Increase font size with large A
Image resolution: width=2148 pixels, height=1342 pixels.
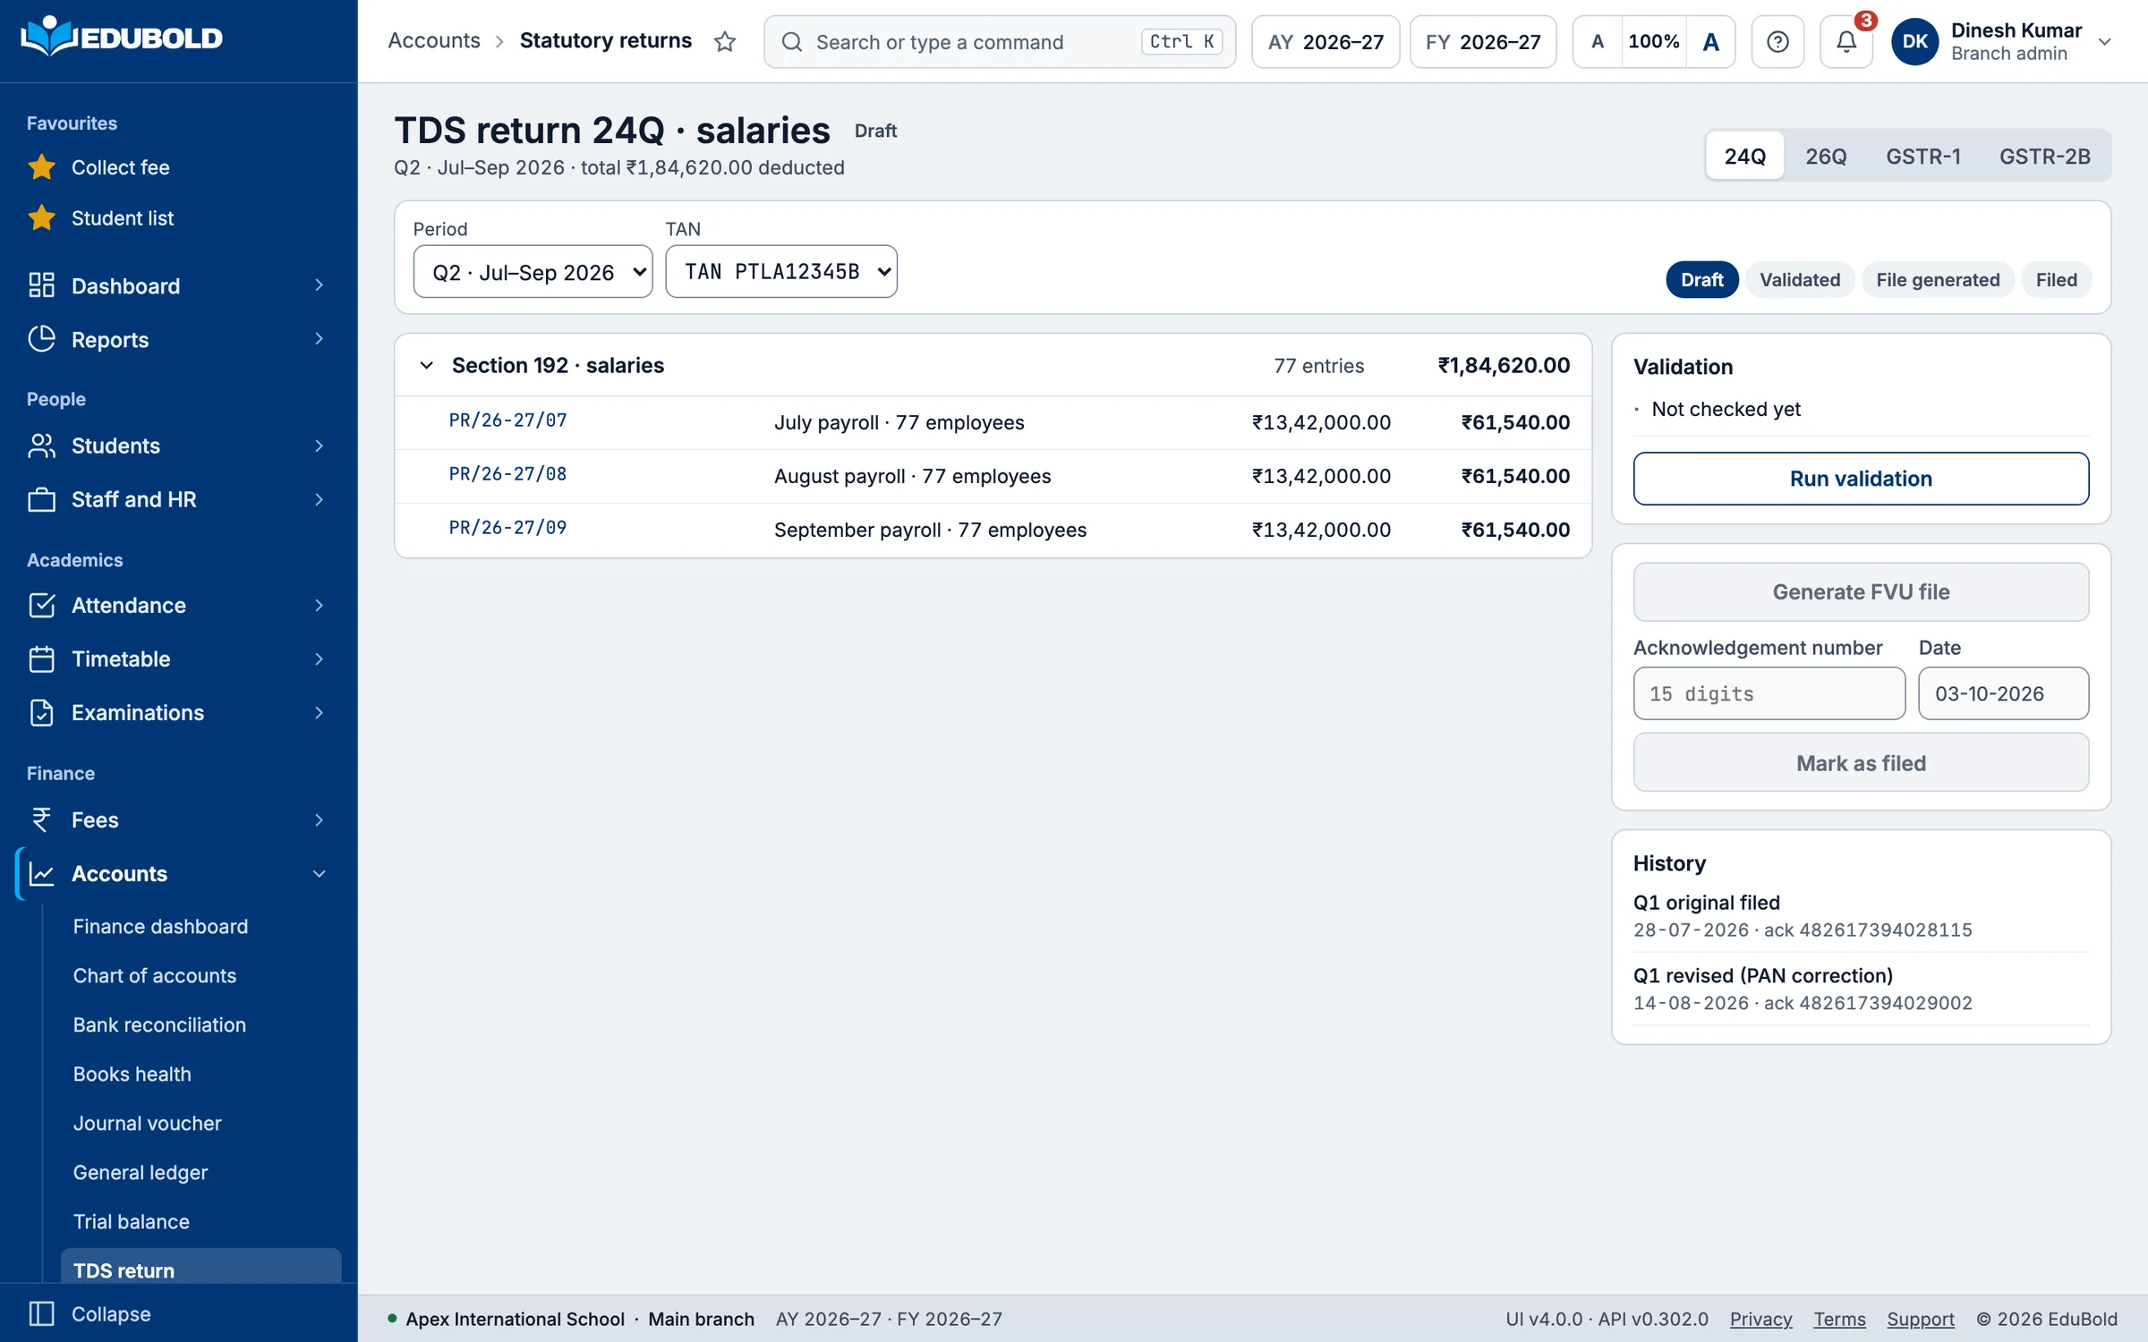coord(1710,41)
